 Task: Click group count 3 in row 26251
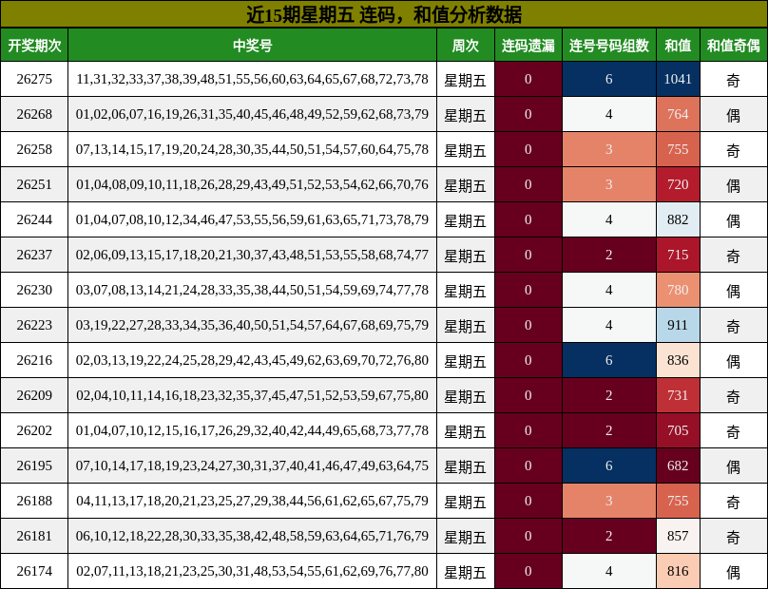point(609,184)
